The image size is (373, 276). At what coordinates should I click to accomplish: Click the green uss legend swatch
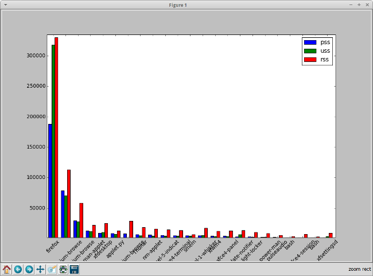310,51
